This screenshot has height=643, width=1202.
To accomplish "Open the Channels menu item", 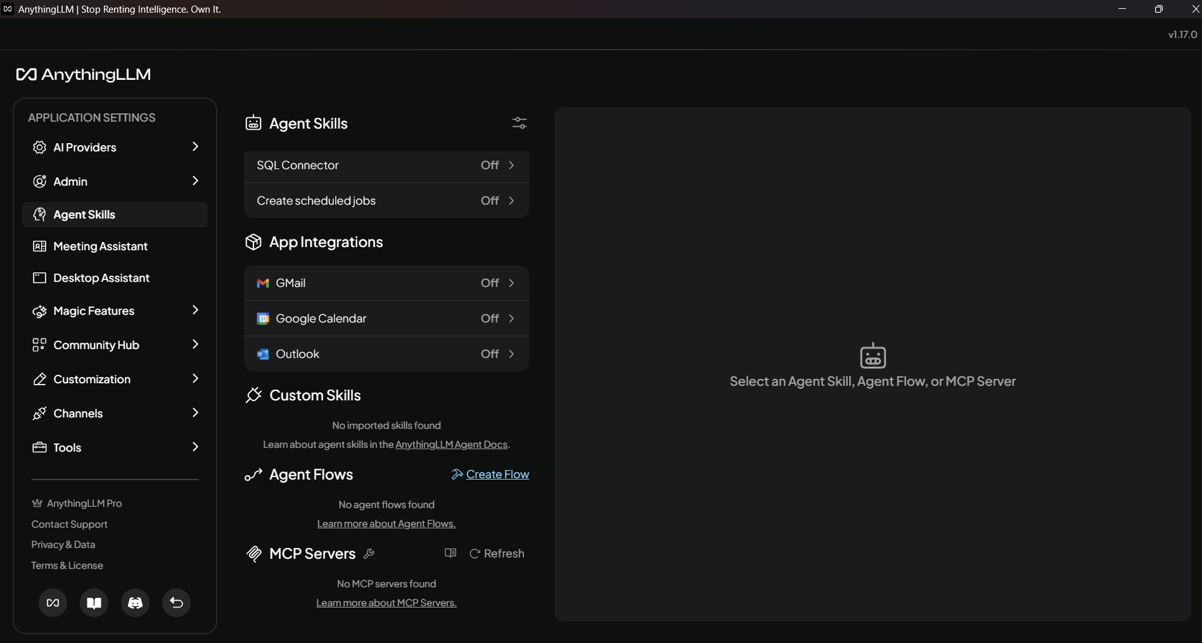I will [115, 413].
